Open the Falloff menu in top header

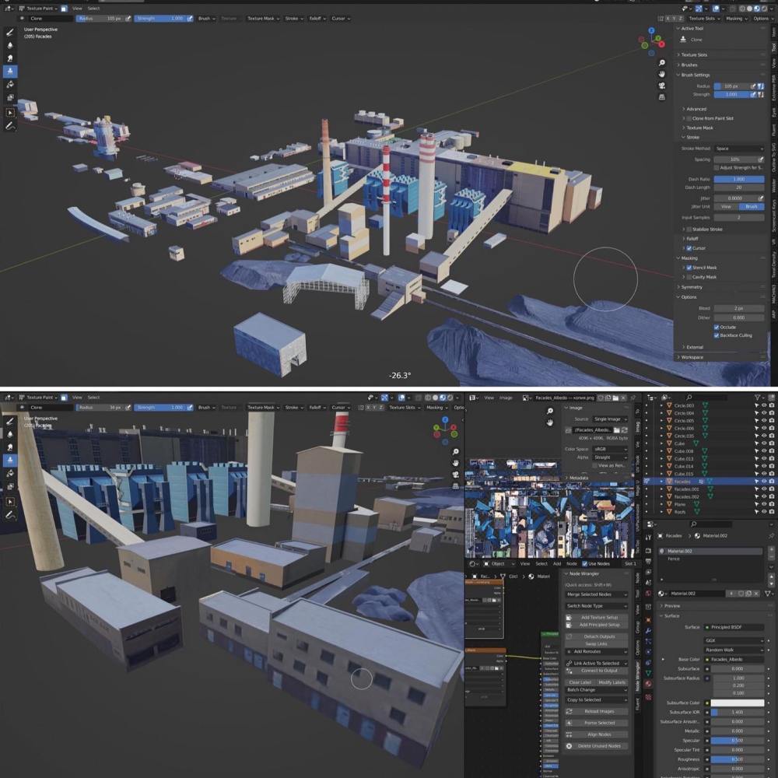[x=317, y=19]
